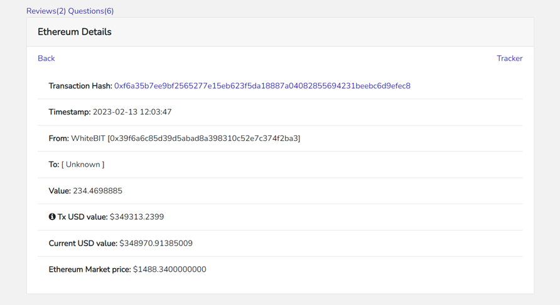The width and height of the screenshot is (560, 305).
Task: Click the WhiteBIT sender name
Action: [89, 138]
